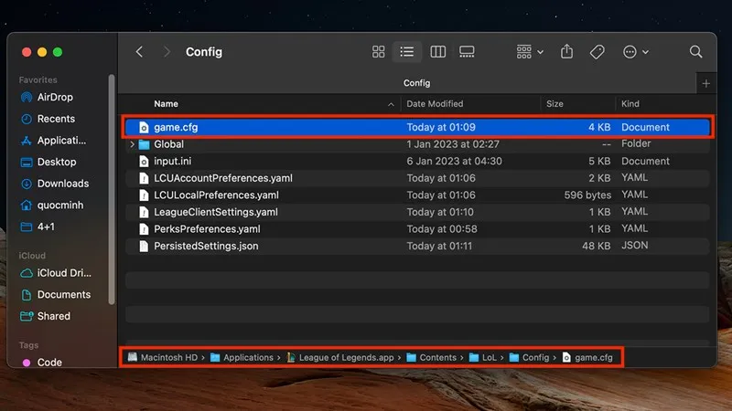Click the Share toolbar icon
Viewport: 732px width, 411px height.
pyautogui.click(x=566, y=52)
